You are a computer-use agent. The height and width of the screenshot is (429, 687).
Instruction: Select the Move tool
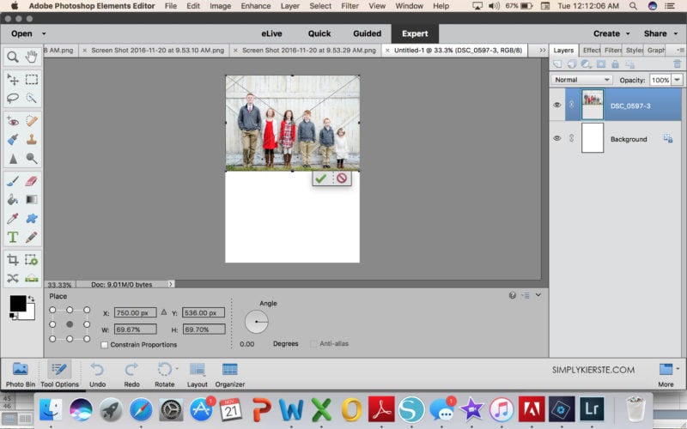coord(13,80)
